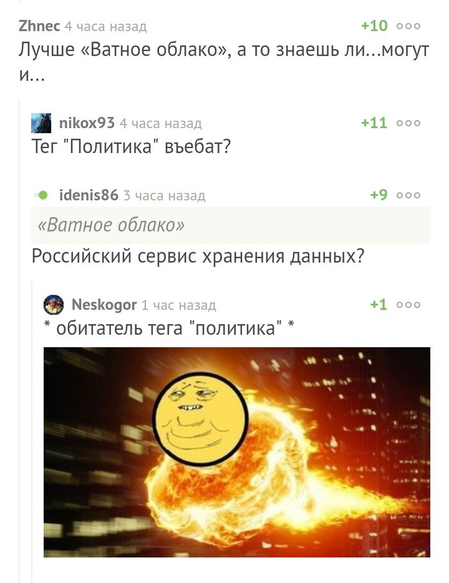449x583 pixels.
Task: Open the three-dot menu on idenis86's comment
Action: point(409,195)
